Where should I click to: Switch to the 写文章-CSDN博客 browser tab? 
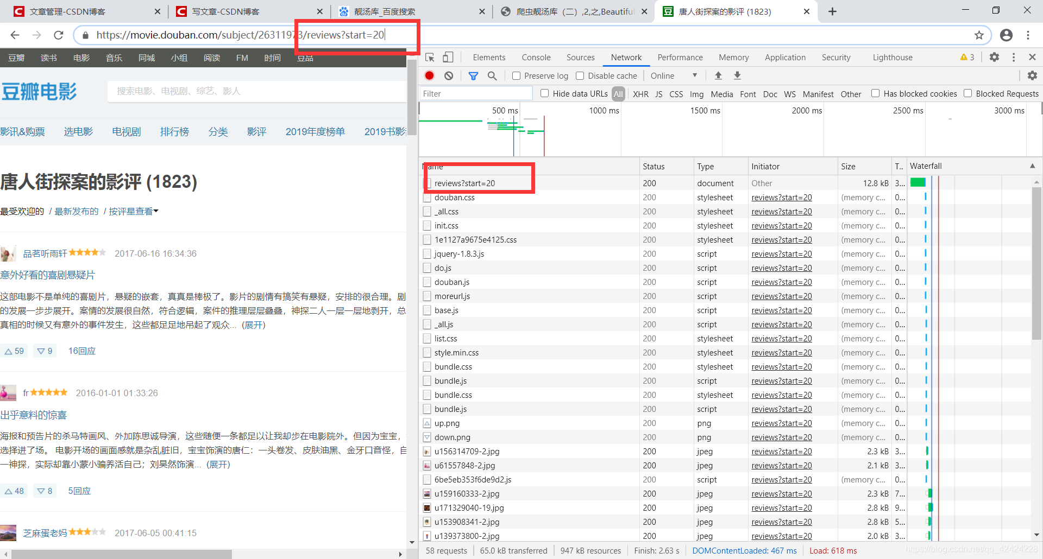(250, 11)
